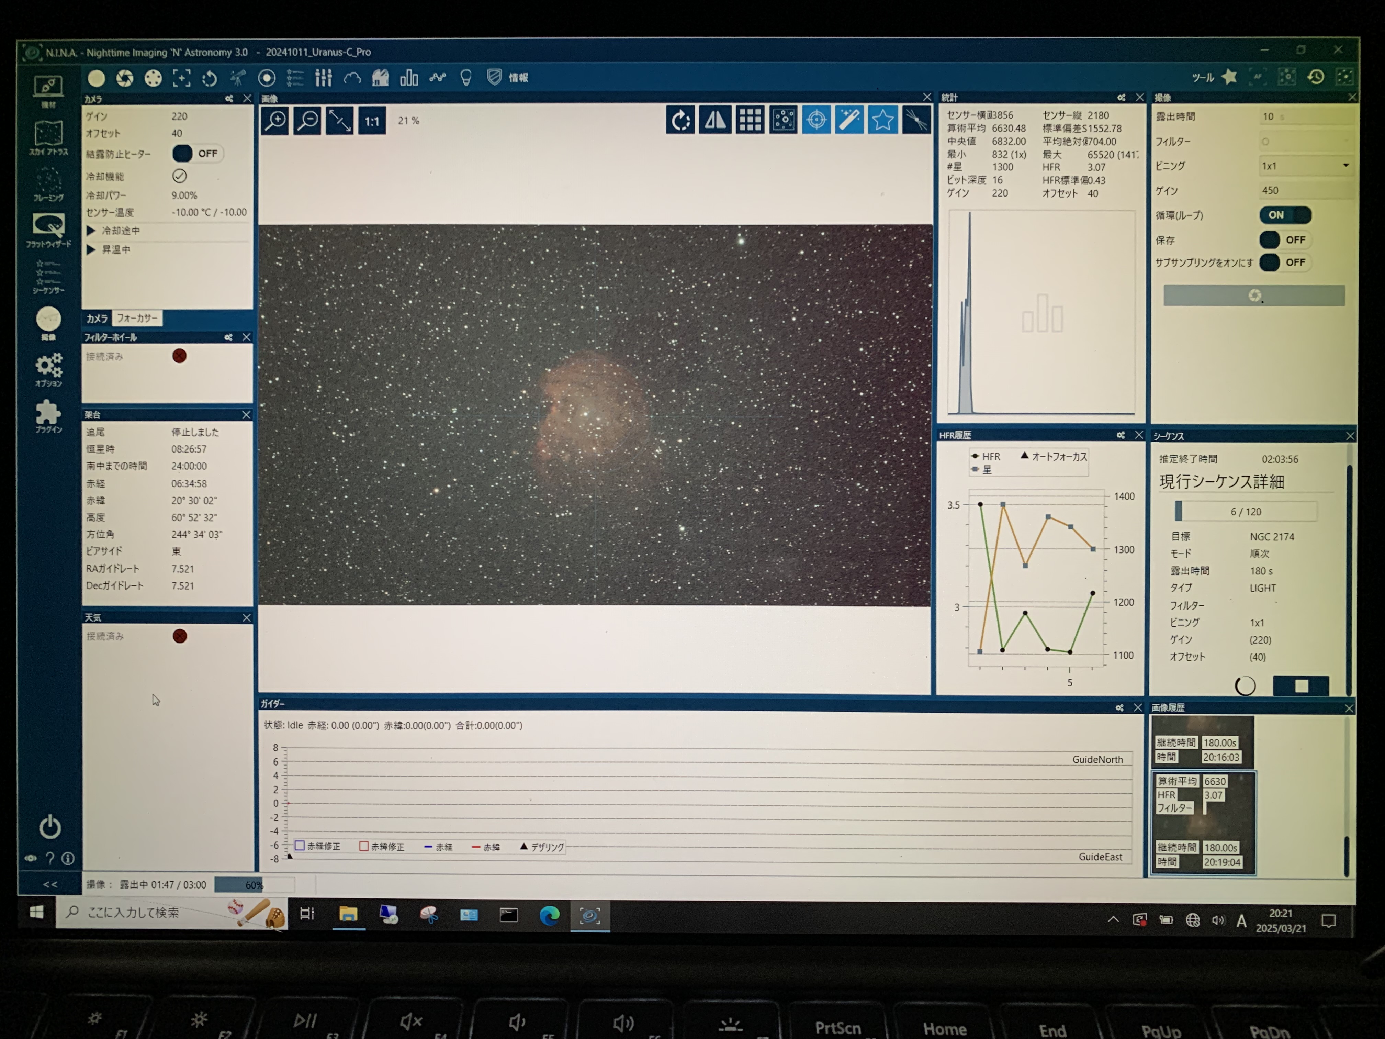Toggle the 結露防止ヒーター OFF switch

[197, 154]
